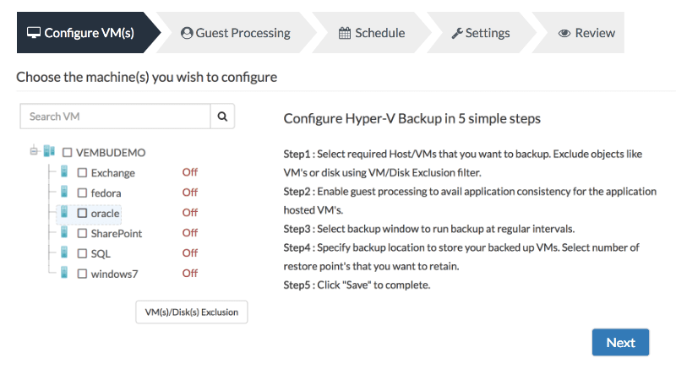Click the Off status next to fedora

click(x=189, y=193)
